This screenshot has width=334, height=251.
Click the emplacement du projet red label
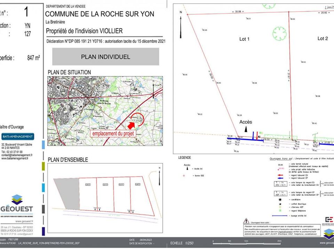(x=113, y=134)
